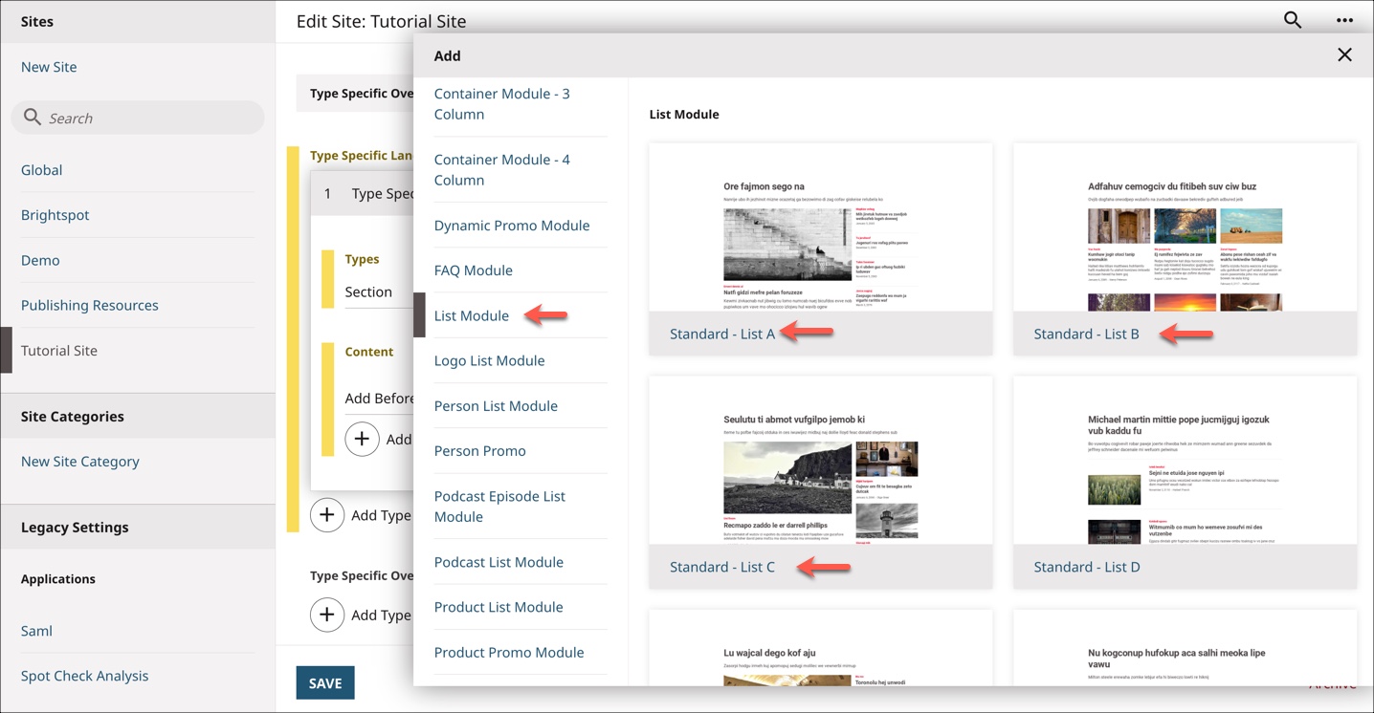Image resolution: width=1374 pixels, height=713 pixels.
Task: Focus the Sites search field
Action: pyautogui.click(x=138, y=118)
